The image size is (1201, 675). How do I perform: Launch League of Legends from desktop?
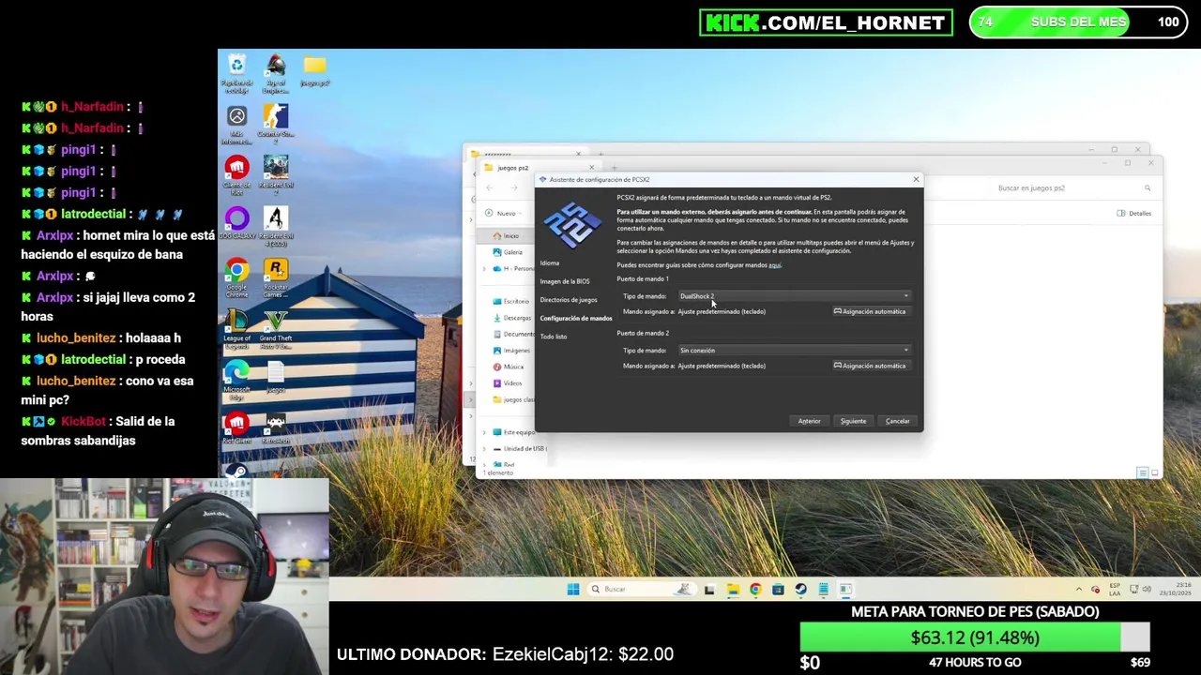coord(236,329)
